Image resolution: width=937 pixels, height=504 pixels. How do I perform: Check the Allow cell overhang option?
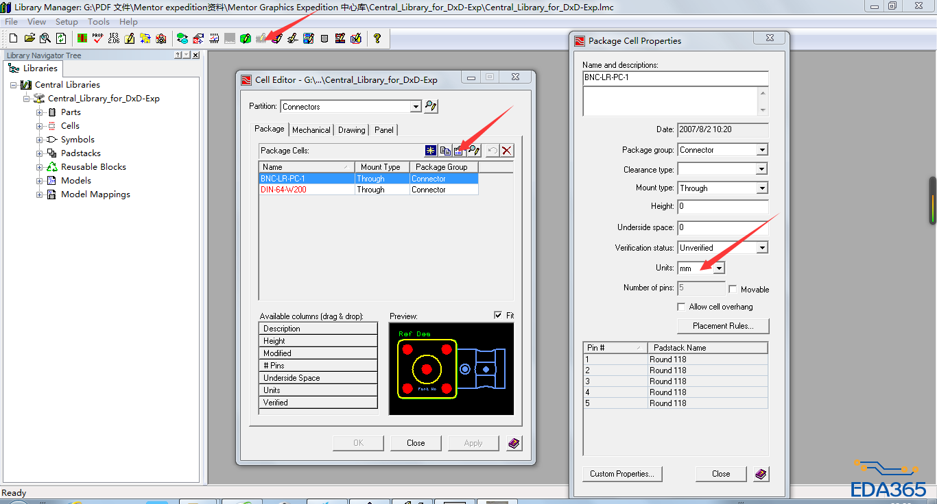pyautogui.click(x=681, y=307)
